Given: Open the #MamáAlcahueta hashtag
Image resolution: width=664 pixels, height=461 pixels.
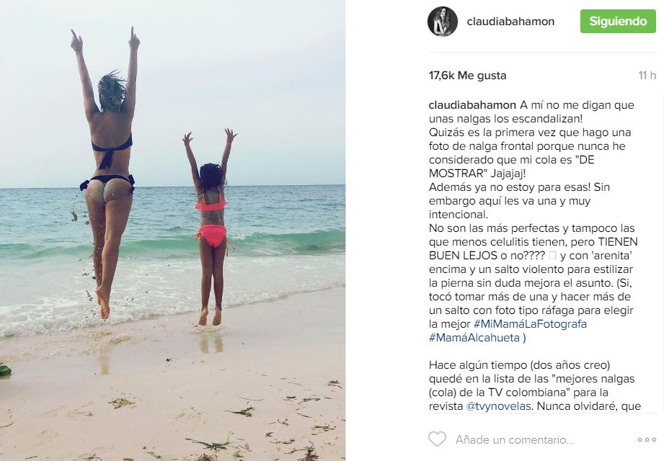Looking at the screenshot, I should (474, 338).
